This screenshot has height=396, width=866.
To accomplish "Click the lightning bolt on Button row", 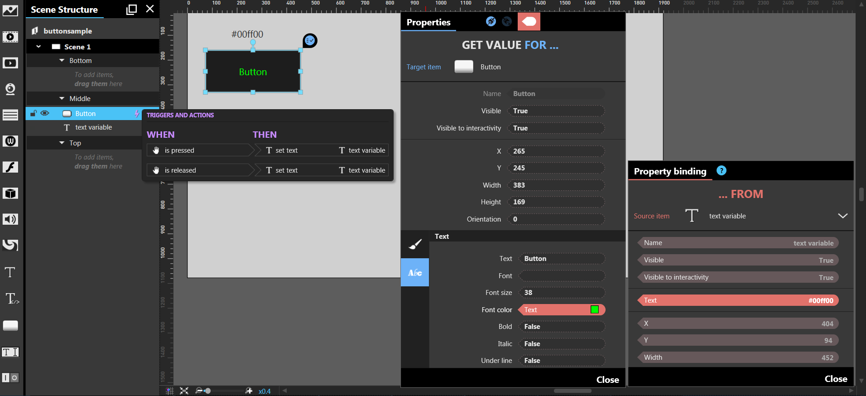I will point(137,114).
